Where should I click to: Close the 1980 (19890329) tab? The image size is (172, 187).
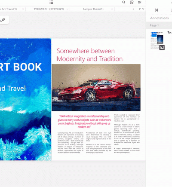click(68, 9)
